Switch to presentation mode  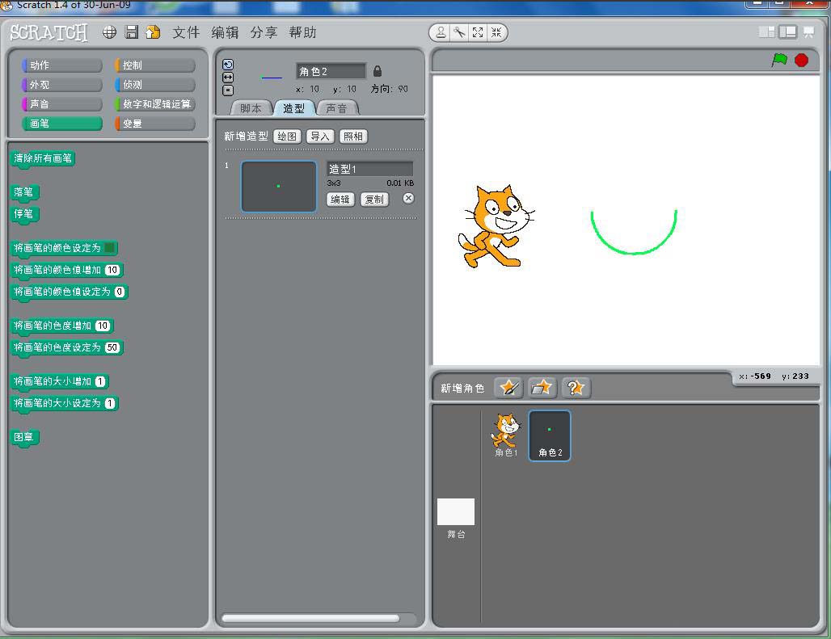(x=808, y=32)
